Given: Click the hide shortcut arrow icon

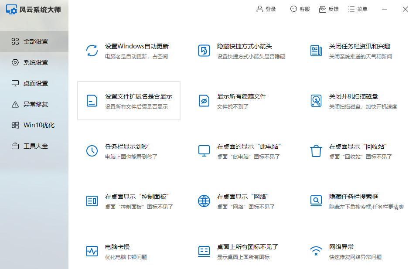Looking at the screenshot, I should click(x=204, y=51).
